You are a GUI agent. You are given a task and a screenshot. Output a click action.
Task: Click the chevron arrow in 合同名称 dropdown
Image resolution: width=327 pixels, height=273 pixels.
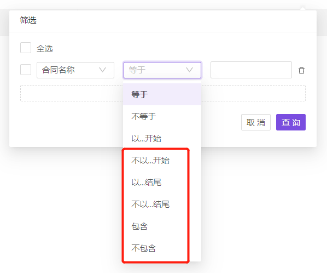(102, 70)
